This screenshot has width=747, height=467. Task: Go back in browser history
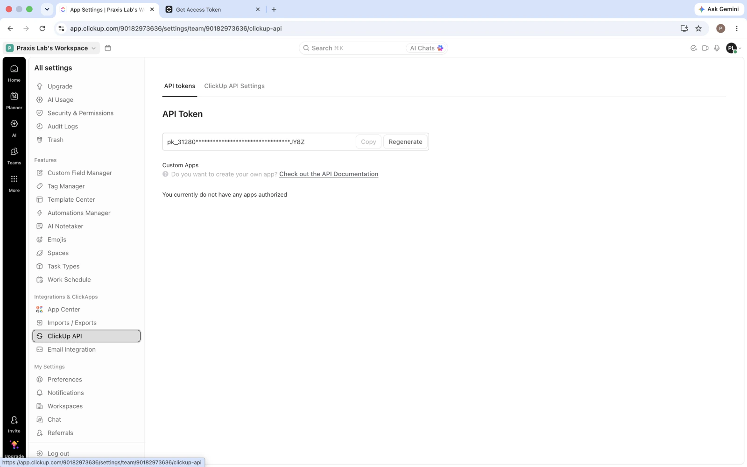pos(10,28)
